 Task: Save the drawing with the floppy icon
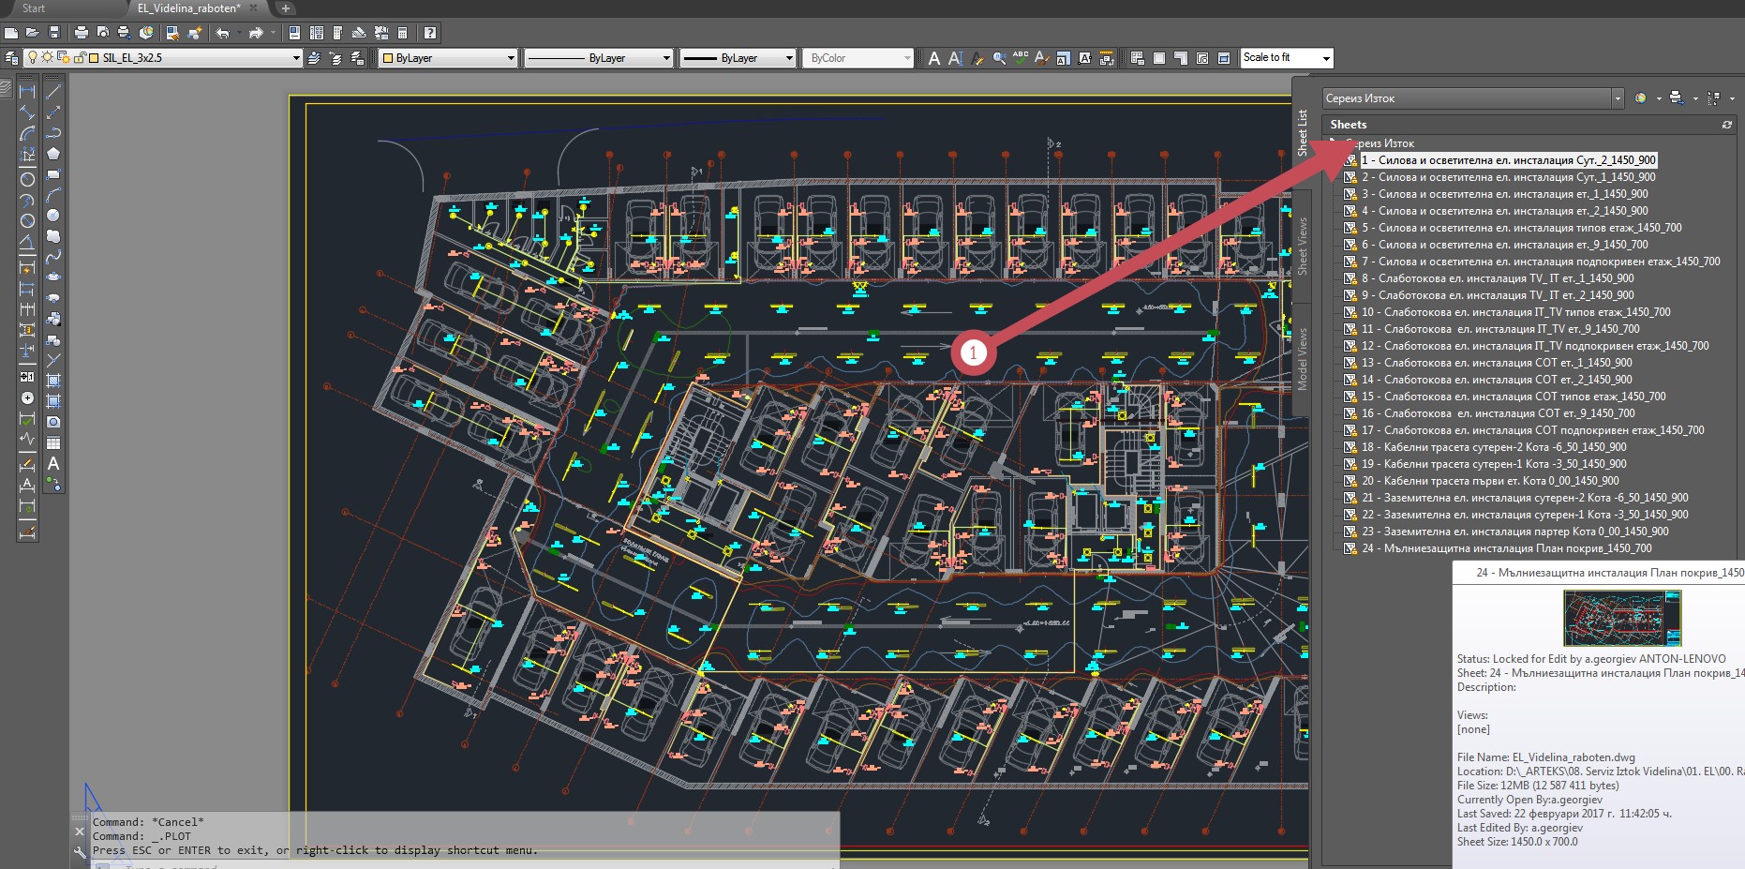(54, 33)
